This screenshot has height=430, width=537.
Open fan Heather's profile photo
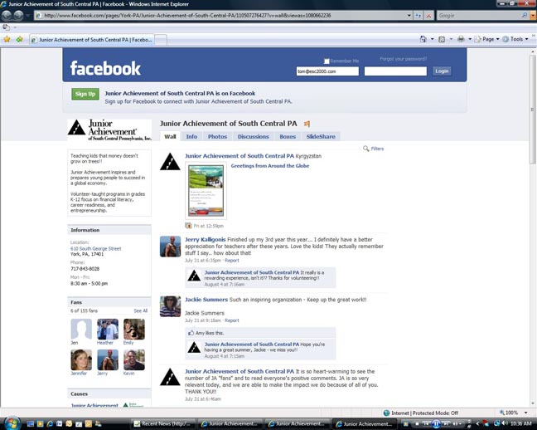click(108, 329)
